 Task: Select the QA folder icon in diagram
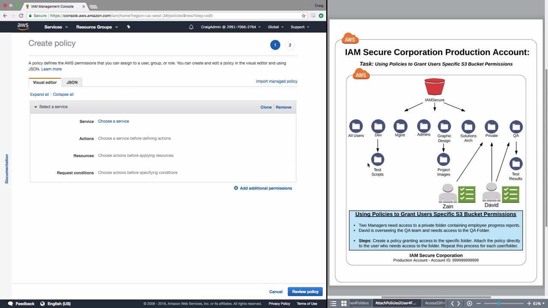coord(516,127)
